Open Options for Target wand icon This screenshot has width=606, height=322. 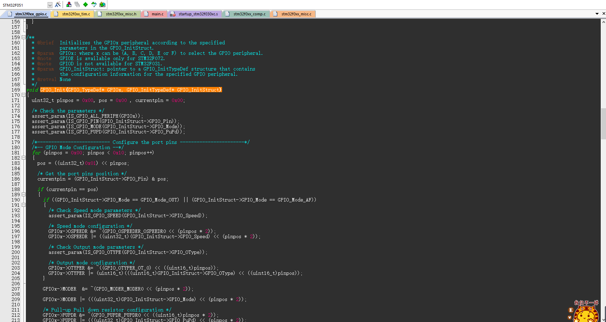click(58, 5)
